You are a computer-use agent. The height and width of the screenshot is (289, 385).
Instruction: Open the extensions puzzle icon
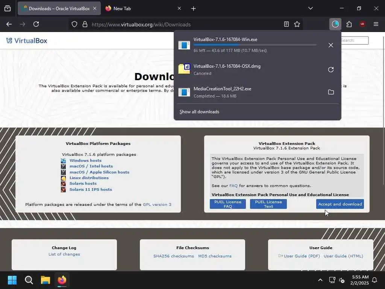pos(349,24)
